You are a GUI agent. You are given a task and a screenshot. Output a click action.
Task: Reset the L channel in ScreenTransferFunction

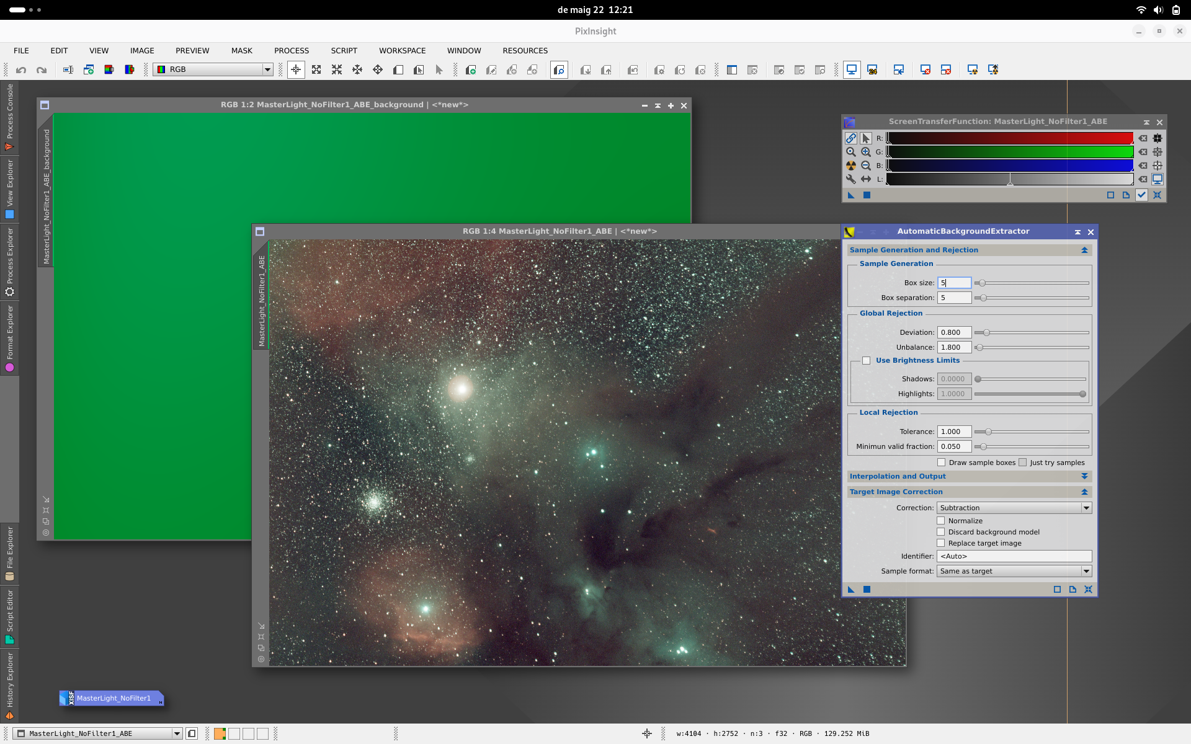click(1143, 179)
